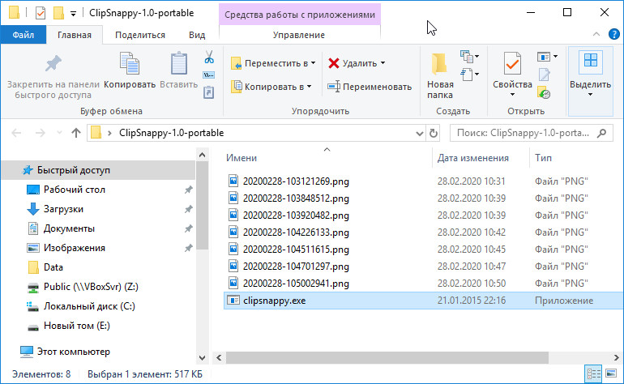
Task: Click the Help question mark icon
Action: [613, 34]
